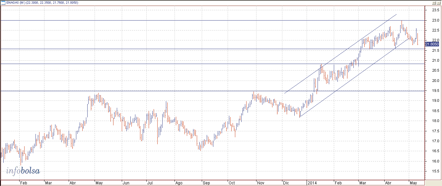Viewport: 442px width, 186px height.
Task: Click the Sep month label on time axis
Action: click(206, 183)
